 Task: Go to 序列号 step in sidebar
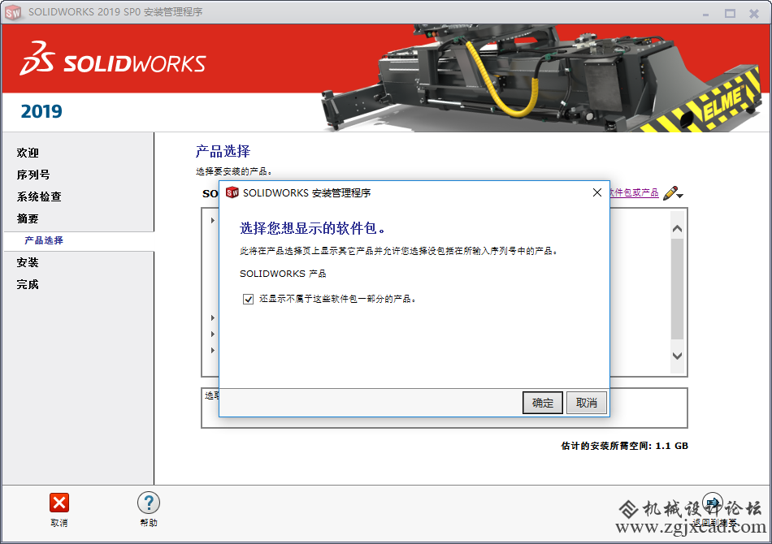point(33,175)
